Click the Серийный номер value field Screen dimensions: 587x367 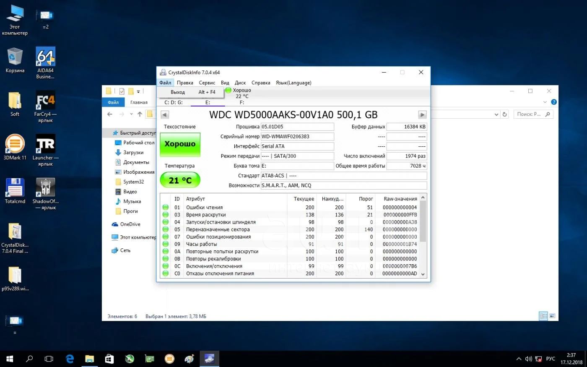[297, 136]
